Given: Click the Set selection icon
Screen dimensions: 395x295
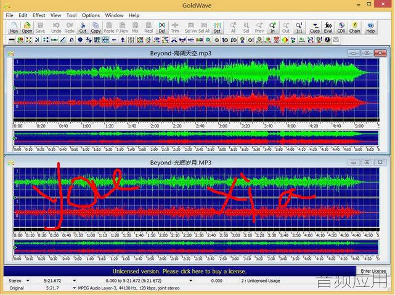Looking at the screenshot, I should click(x=217, y=28).
